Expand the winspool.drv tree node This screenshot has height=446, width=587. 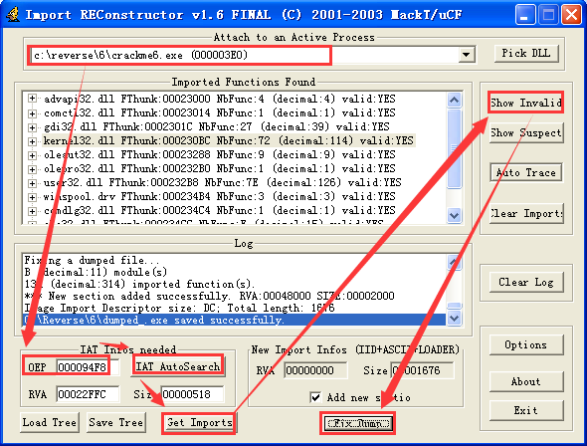(x=32, y=197)
